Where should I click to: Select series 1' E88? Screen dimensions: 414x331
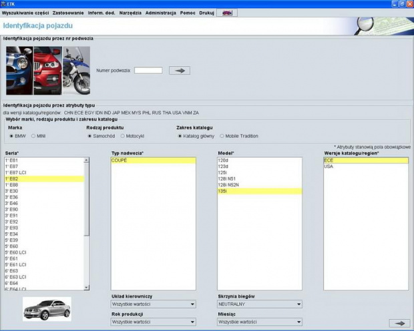tap(44, 185)
